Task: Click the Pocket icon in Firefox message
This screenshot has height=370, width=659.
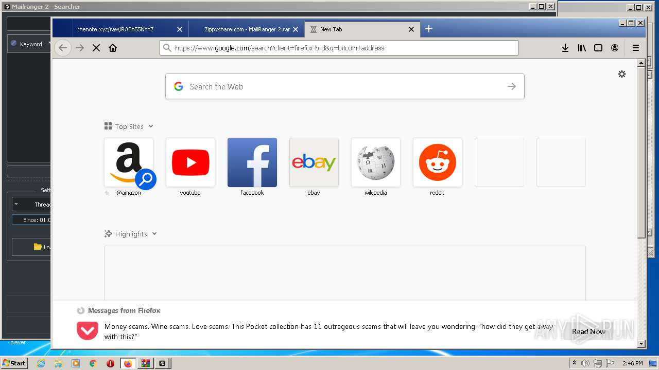Action: point(88,331)
